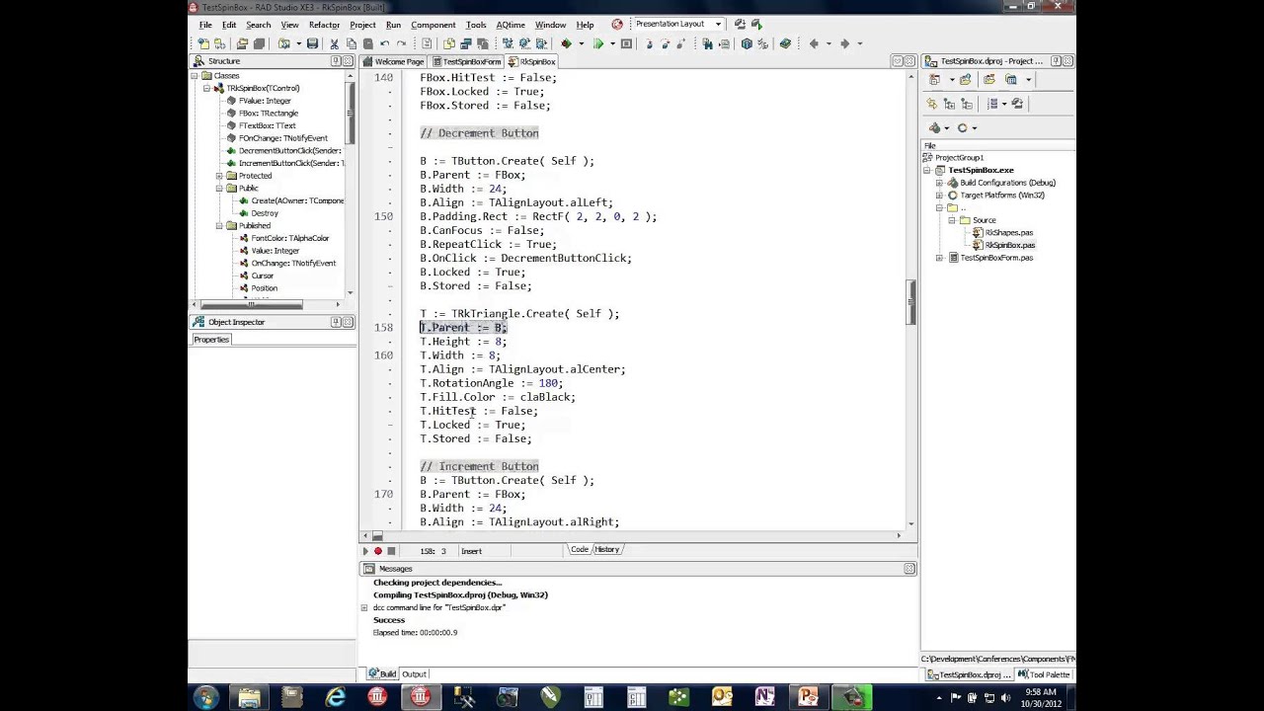Click the Undo icon in toolbar
Image resolution: width=1264 pixels, height=711 pixels.
pos(385,43)
